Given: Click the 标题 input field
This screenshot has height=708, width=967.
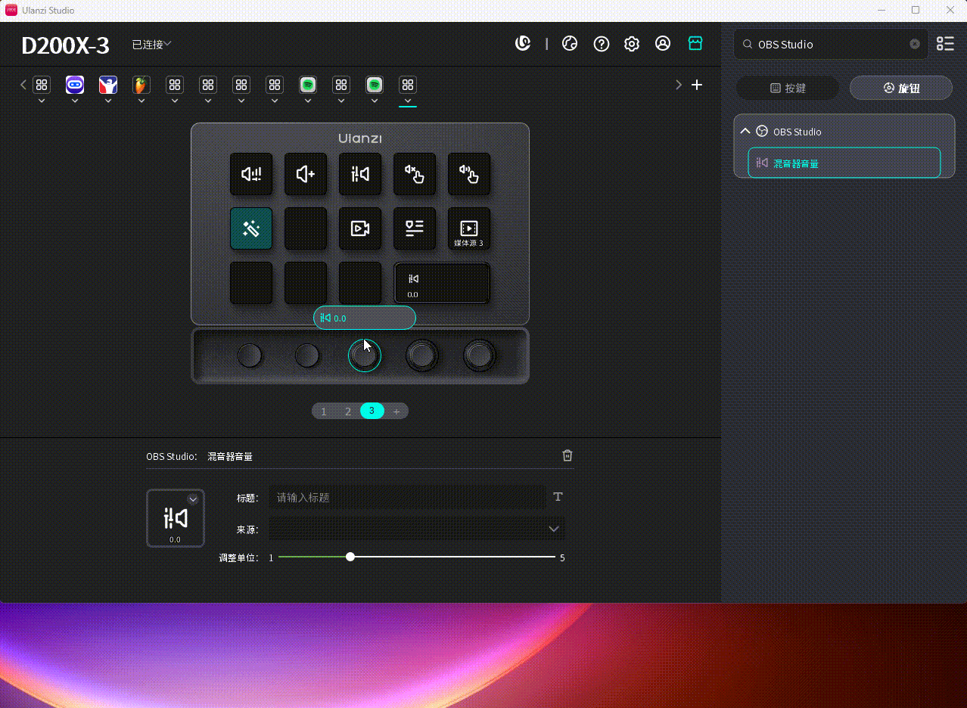Looking at the screenshot, I should pos(407,497).
